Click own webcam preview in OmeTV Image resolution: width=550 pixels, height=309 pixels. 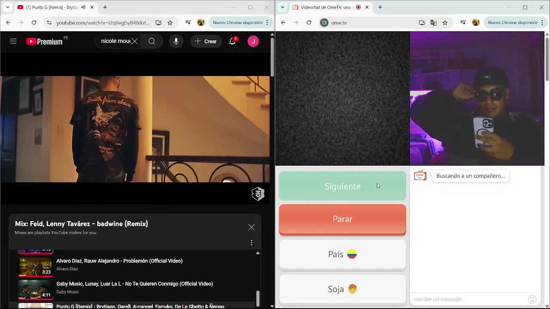pos(477,98)
